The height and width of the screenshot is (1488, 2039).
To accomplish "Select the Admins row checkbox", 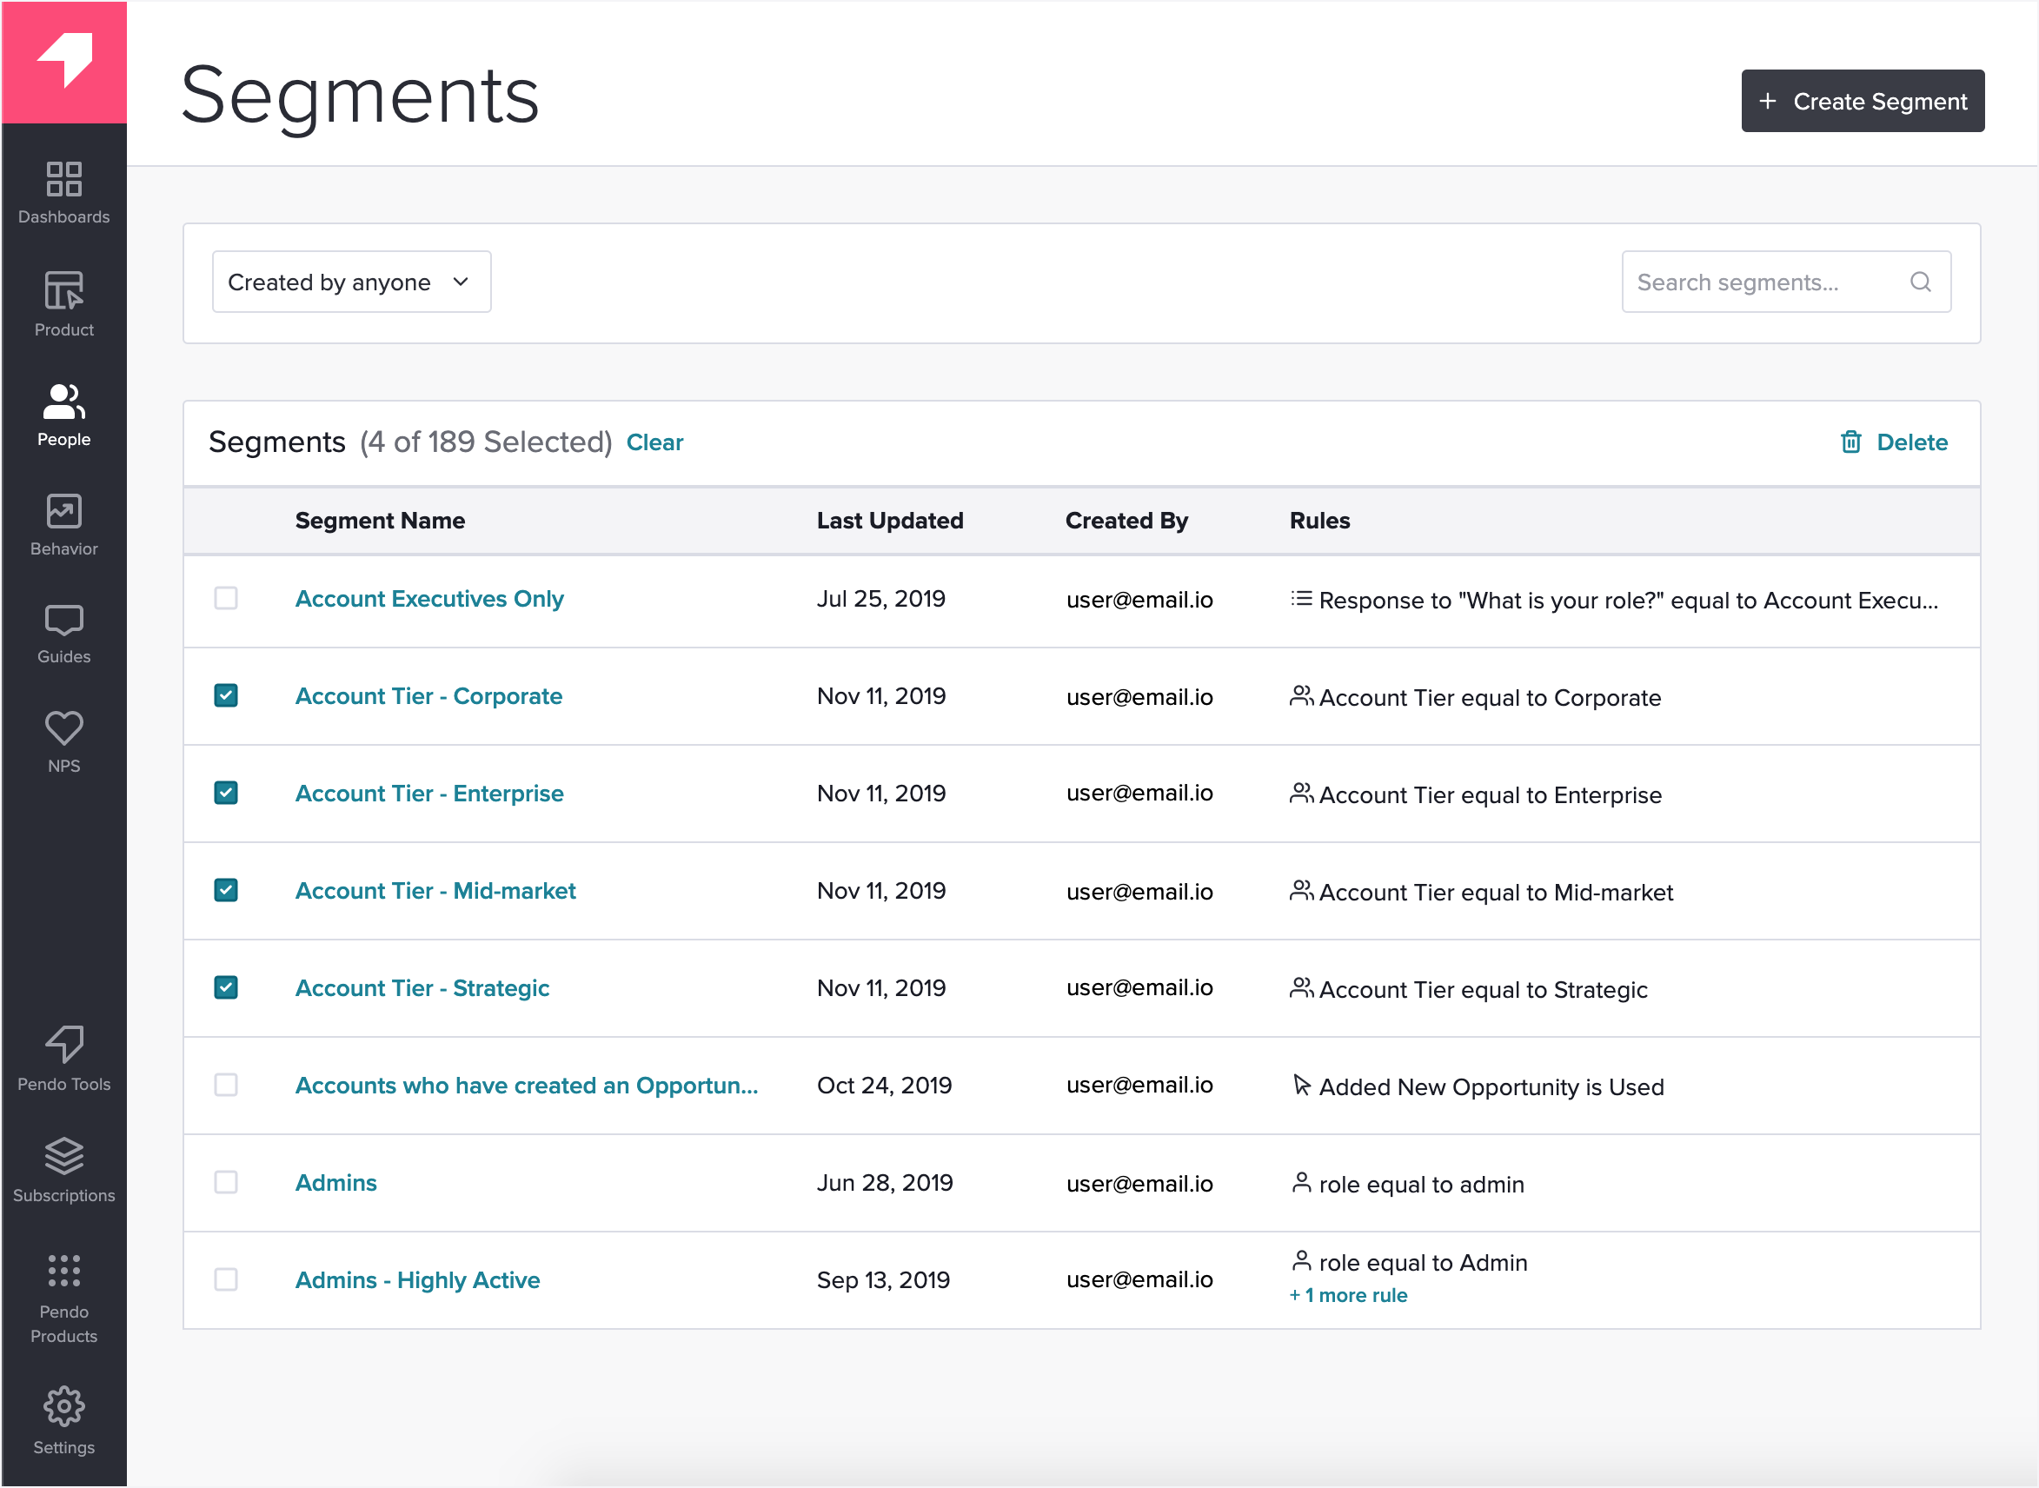I will 226,1183.
